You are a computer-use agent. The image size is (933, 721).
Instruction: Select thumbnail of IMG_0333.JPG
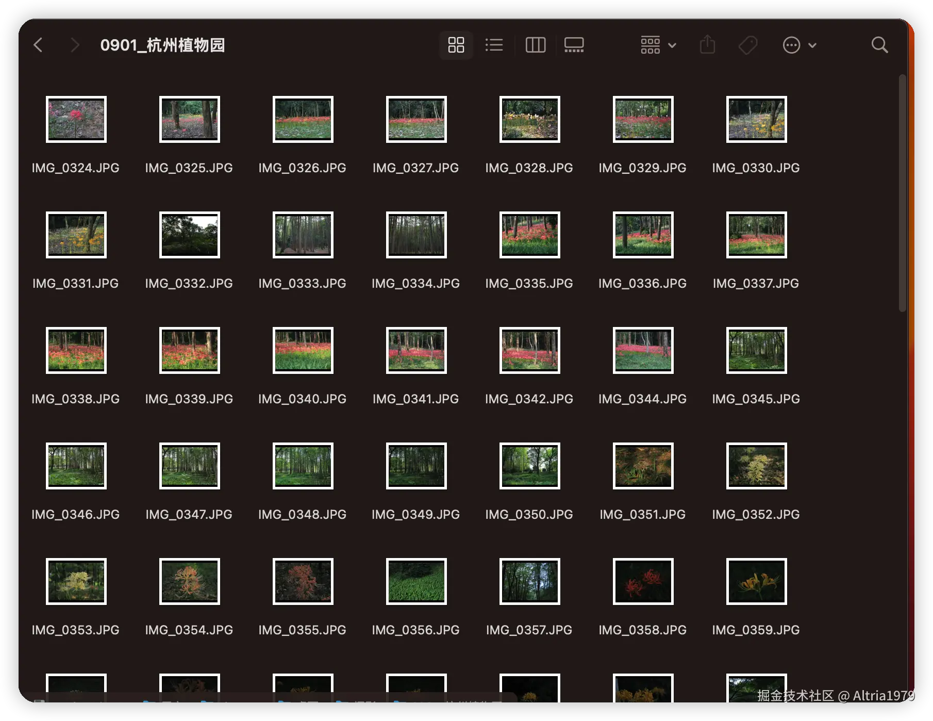303,235
